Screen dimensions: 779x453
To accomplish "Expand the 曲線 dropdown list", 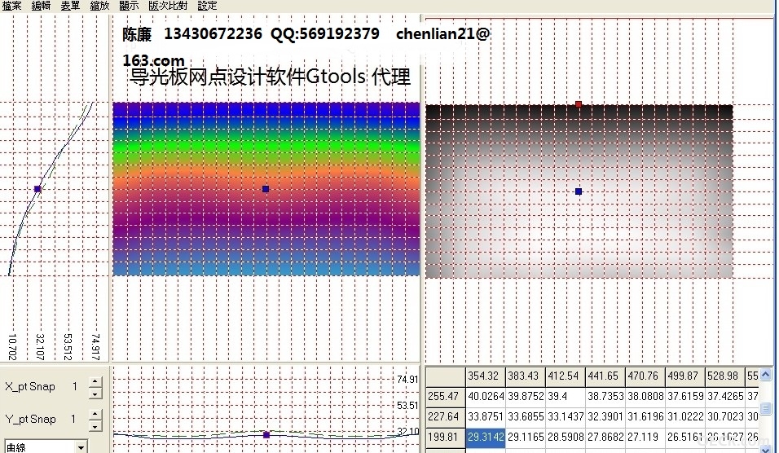I will [81, 447].
